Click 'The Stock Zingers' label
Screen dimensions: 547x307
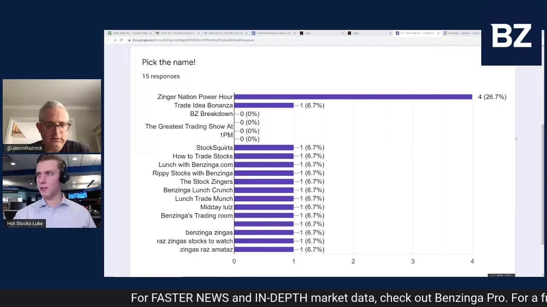tap(206, 182)
